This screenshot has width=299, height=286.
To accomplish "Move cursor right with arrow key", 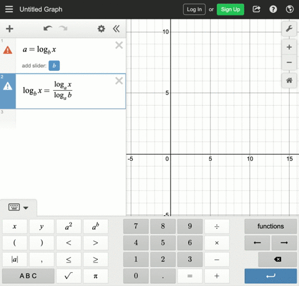I will point(284,242).
